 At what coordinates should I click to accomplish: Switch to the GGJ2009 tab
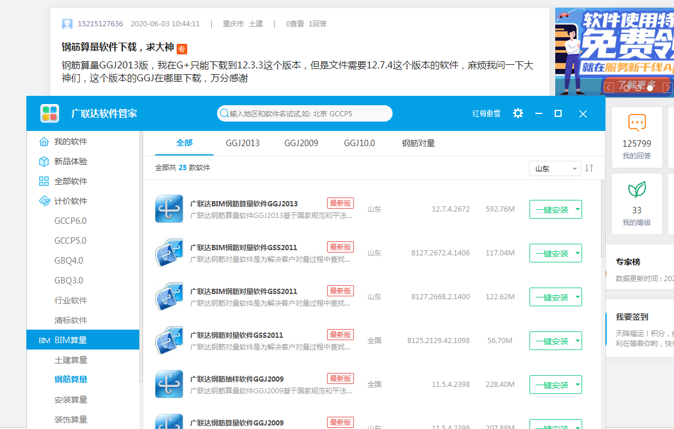point(301,143)
